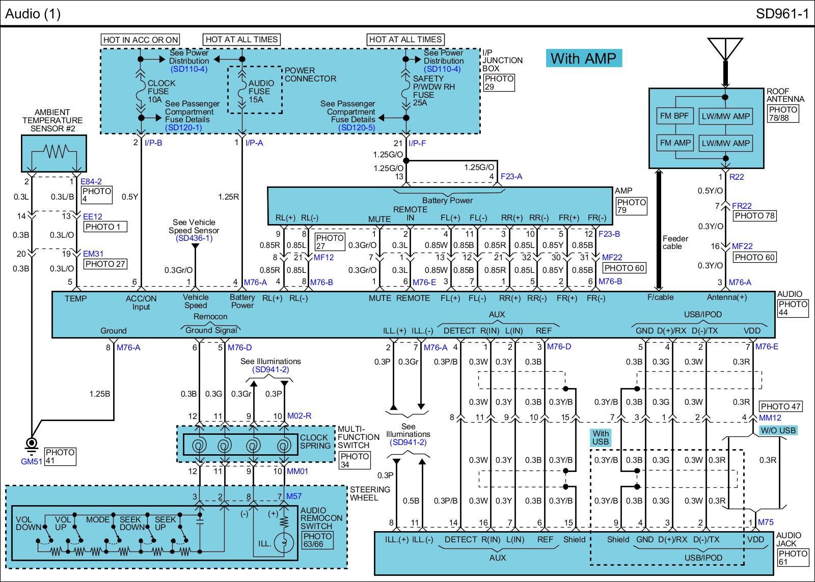Click the Vehicle Speed pin on AUDIO unit
815x582 pixels.
pyautogui.click(x=196, y=301)
